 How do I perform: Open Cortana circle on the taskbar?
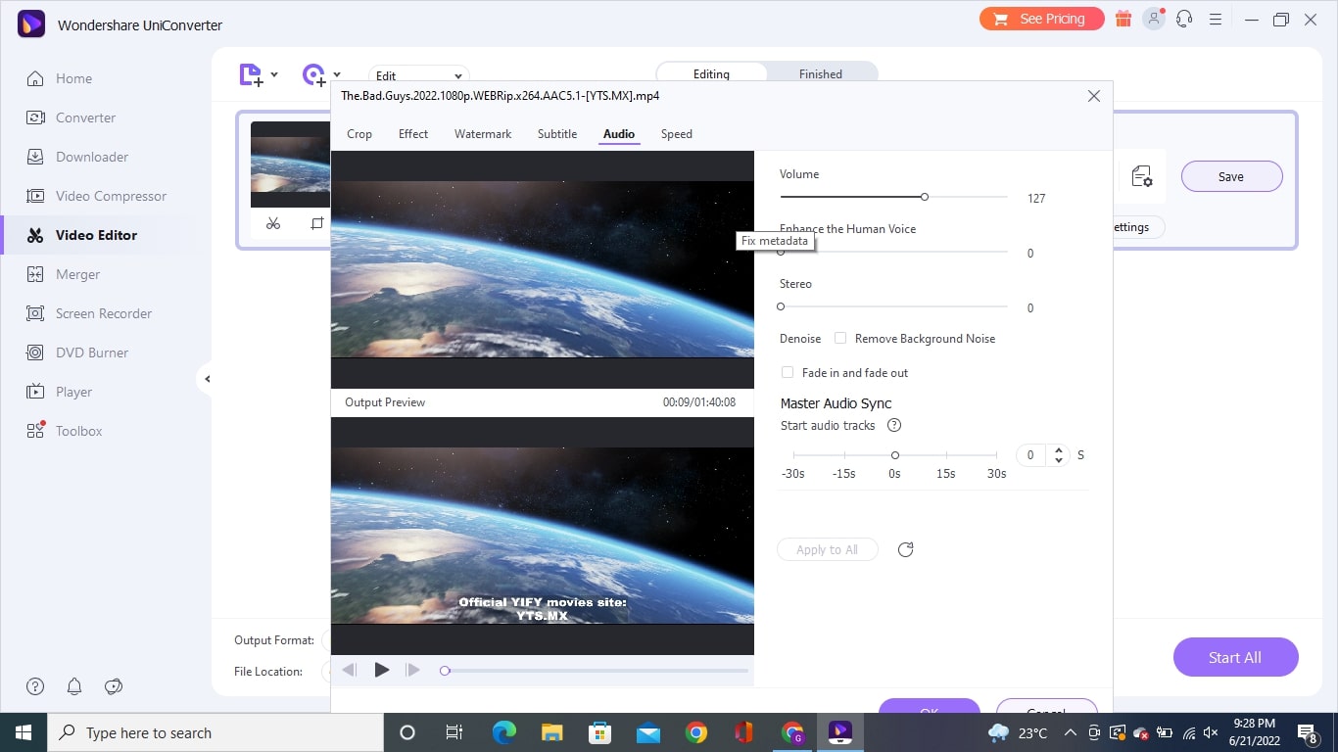coord(407,732)
